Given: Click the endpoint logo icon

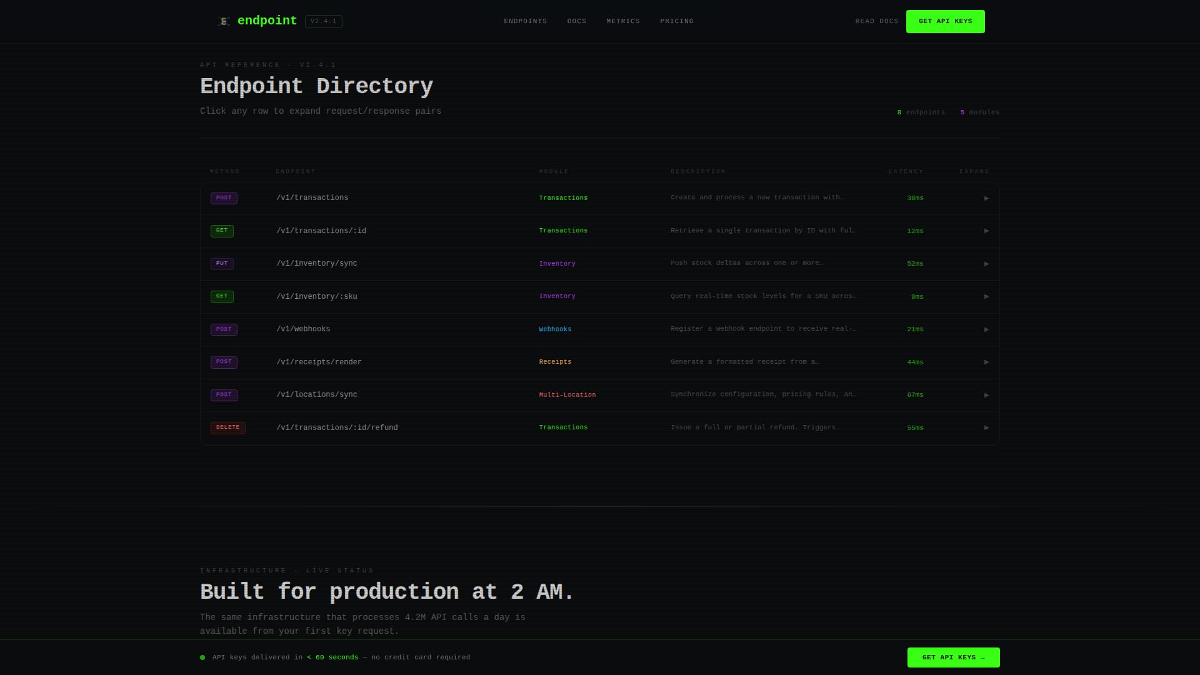Looking at the screenshot, I should [224, 21].
